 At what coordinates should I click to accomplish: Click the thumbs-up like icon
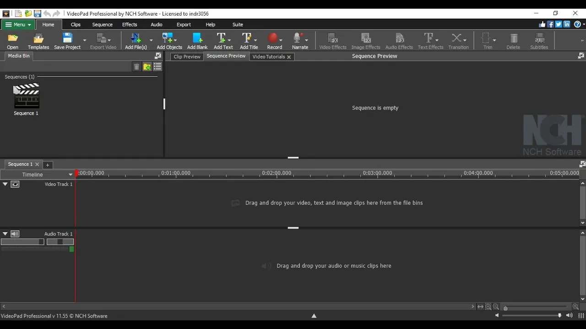(543, 25)
